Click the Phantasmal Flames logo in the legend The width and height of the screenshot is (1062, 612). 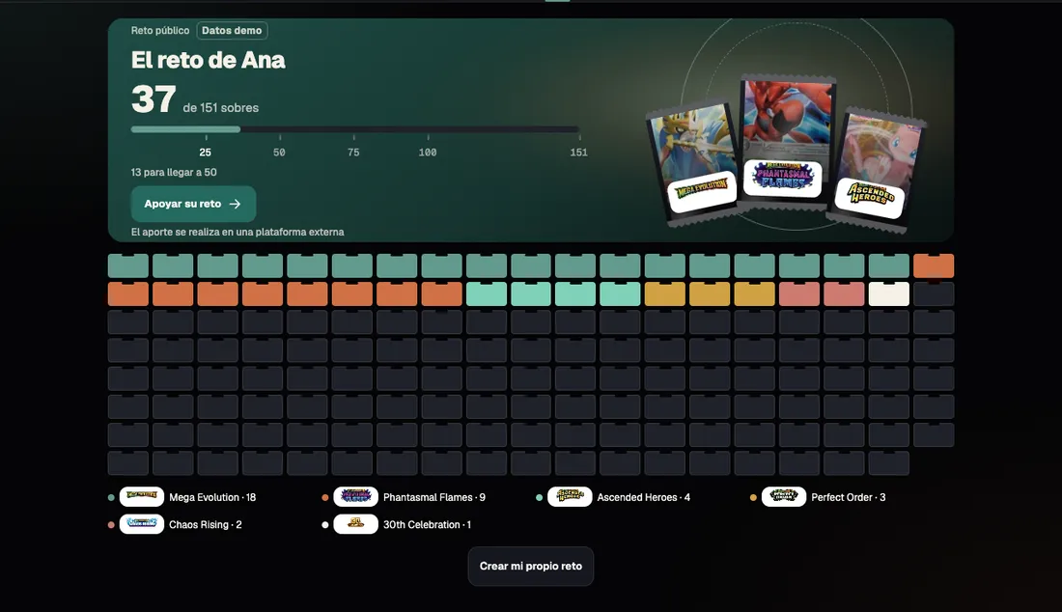355,497
